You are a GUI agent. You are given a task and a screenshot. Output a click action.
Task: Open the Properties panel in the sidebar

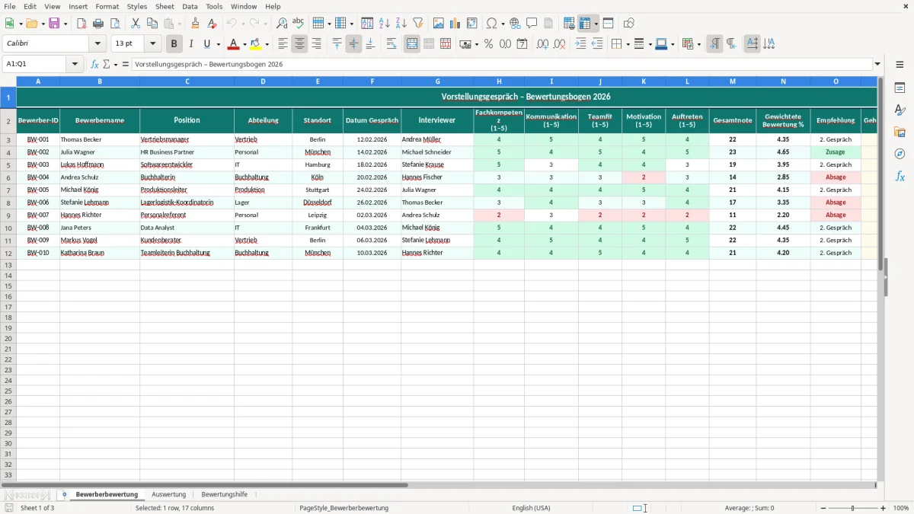pos(900,88)
